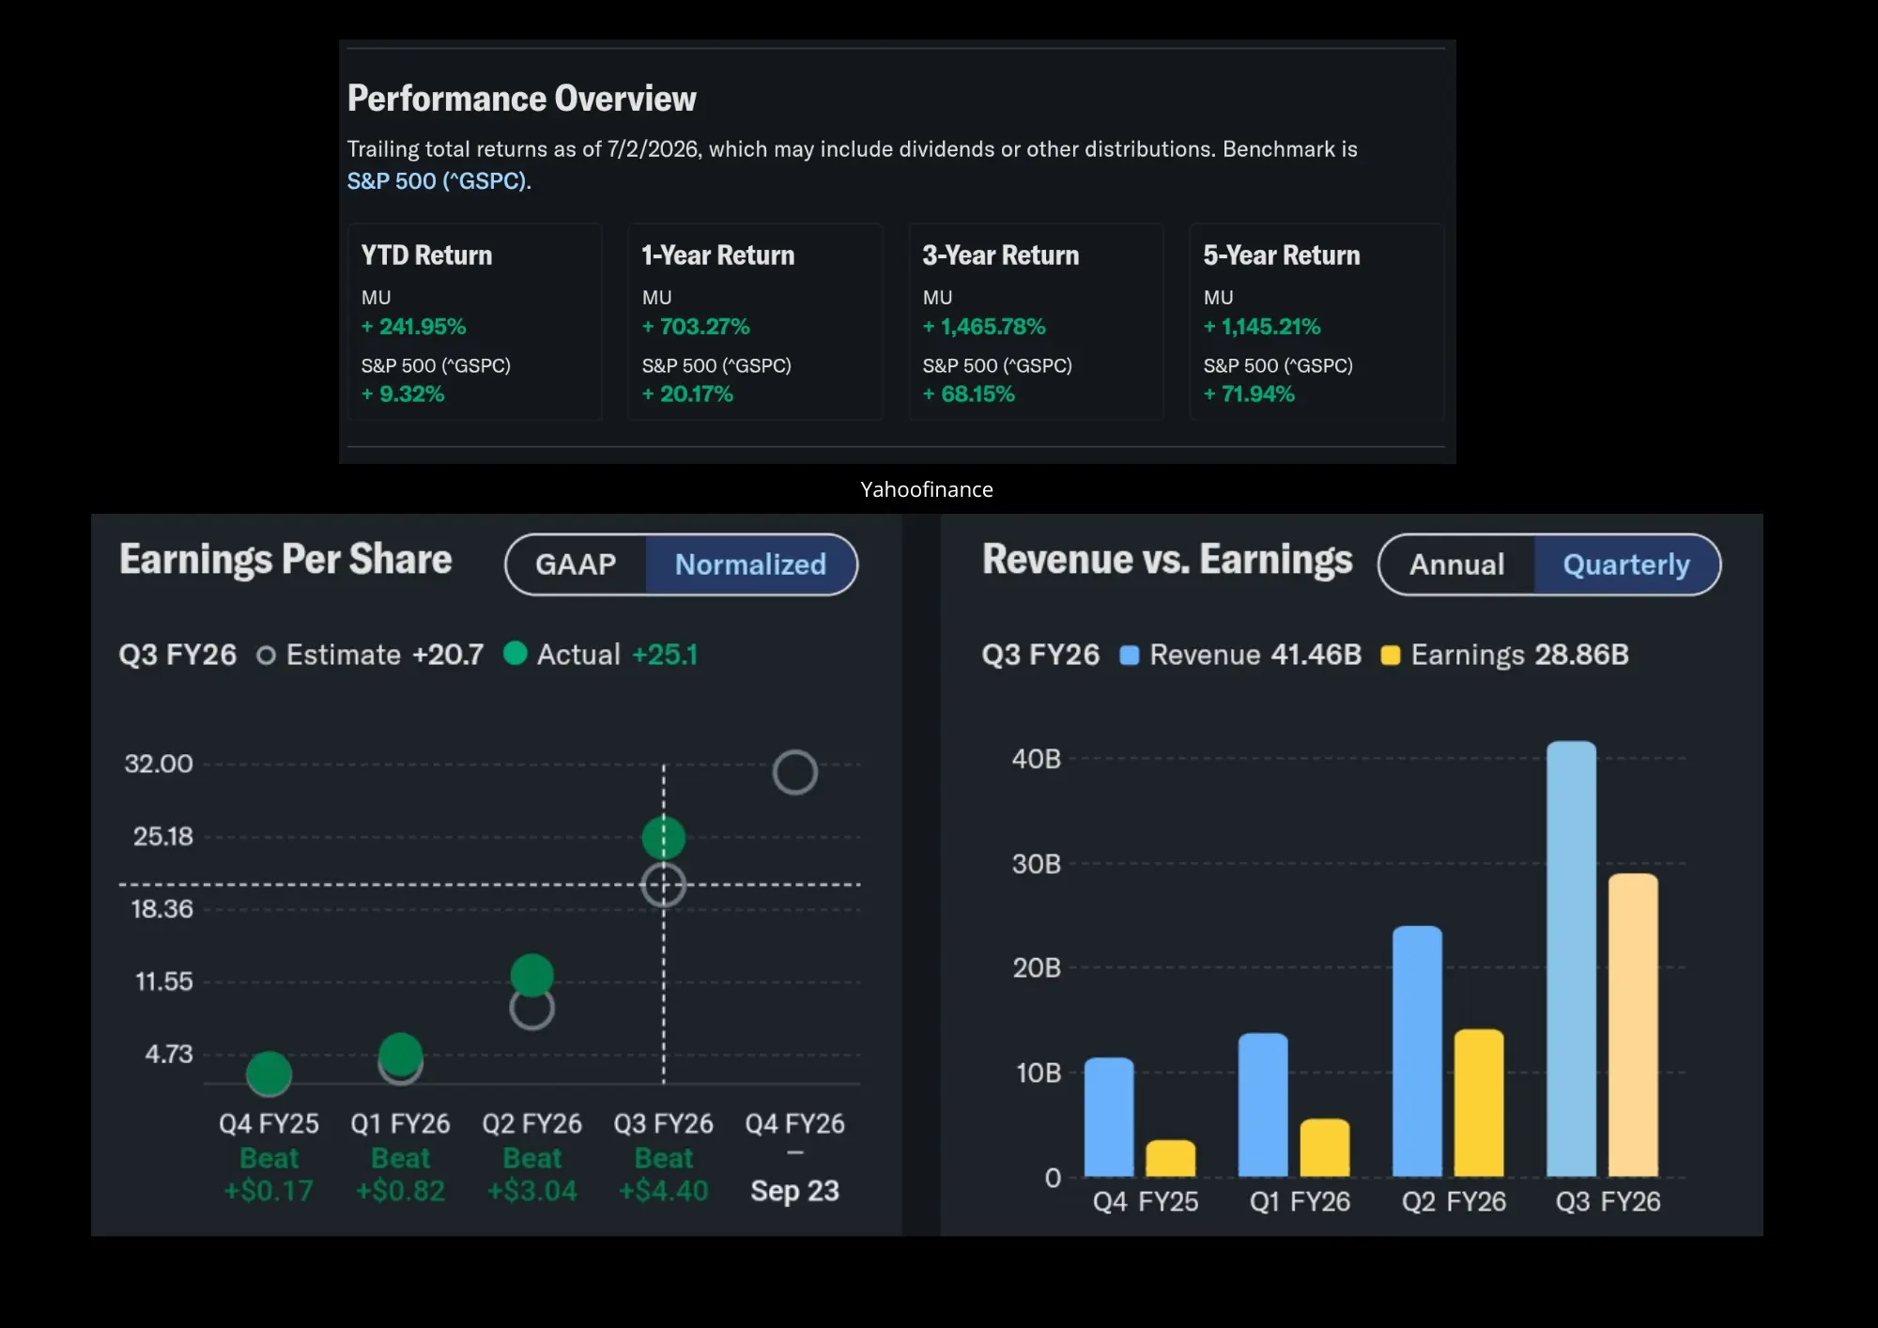Select the Q3 FY26 hollow estimate circle

(x=664, y=885)
